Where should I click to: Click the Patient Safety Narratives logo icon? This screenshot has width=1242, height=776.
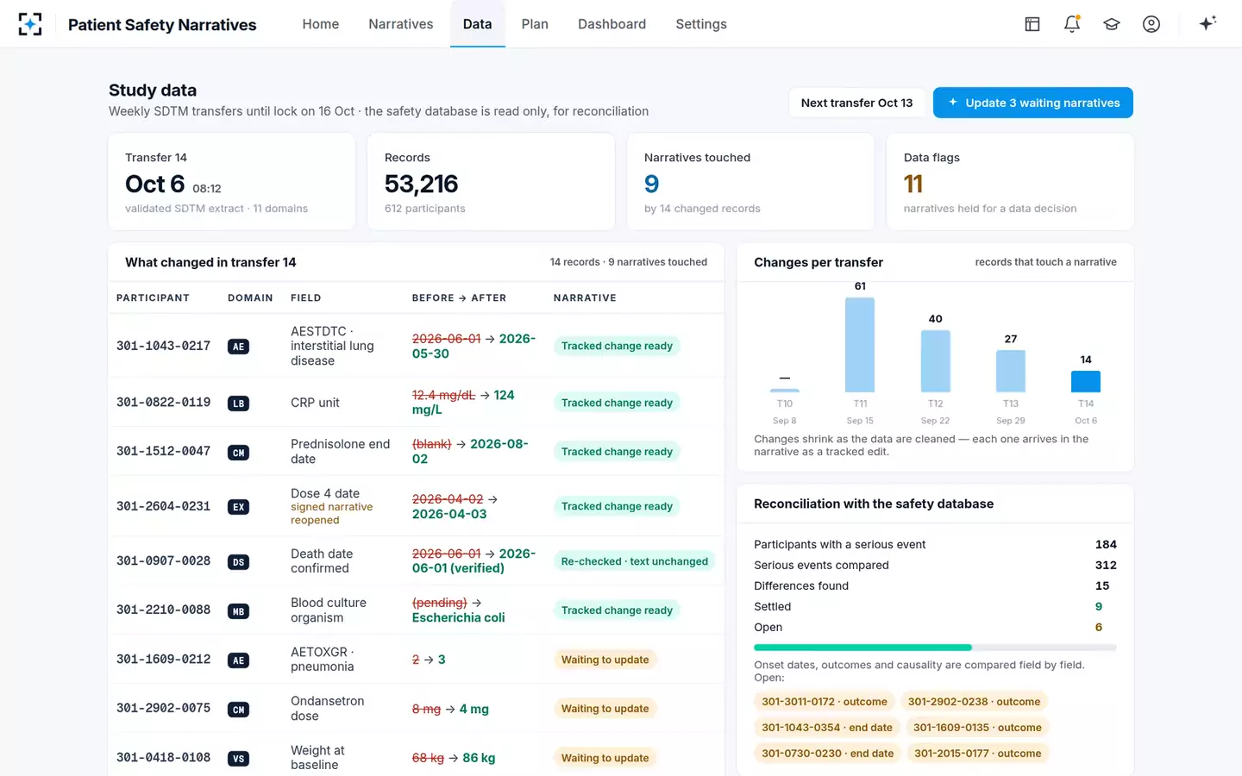[x=30, y=24]
